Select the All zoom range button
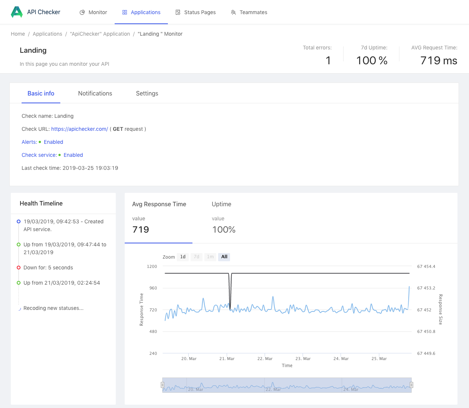The image size is (469, 408). coord(224,257)
